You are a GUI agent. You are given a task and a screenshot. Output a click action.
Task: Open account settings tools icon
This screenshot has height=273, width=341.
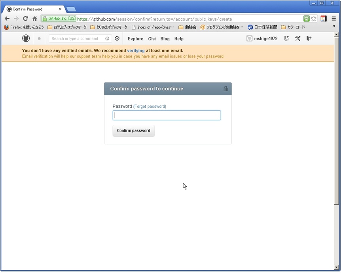(297, 38)
